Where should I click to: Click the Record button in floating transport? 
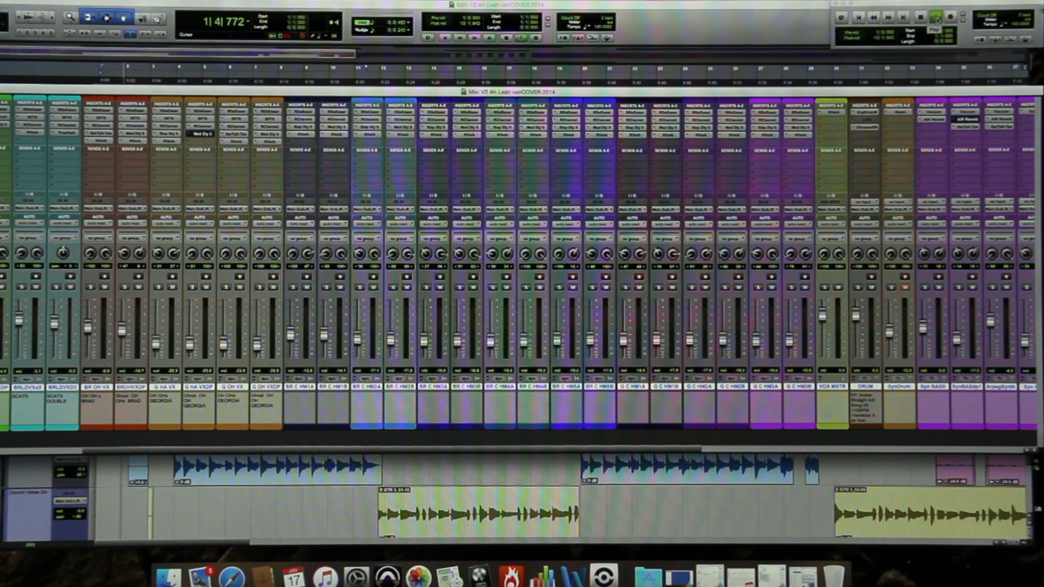[950, 17]
